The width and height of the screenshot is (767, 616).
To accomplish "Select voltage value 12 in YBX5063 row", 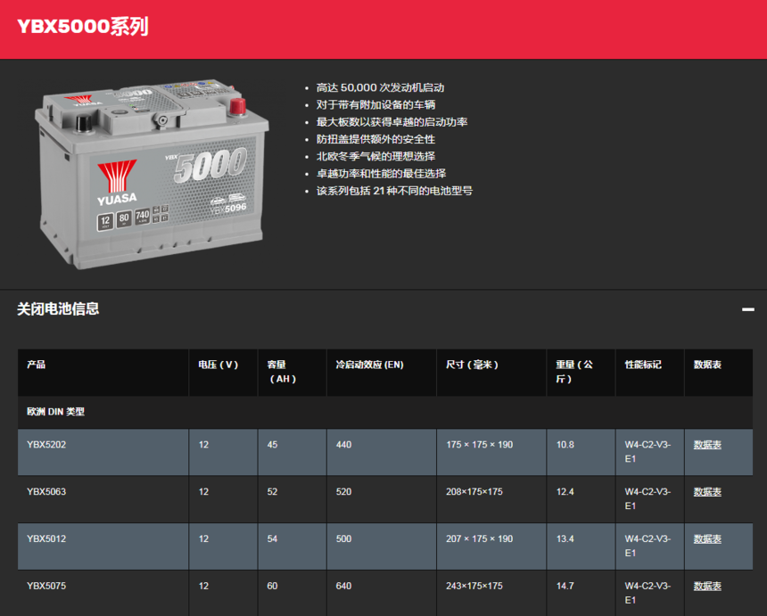I will click(x=203, y=491).
